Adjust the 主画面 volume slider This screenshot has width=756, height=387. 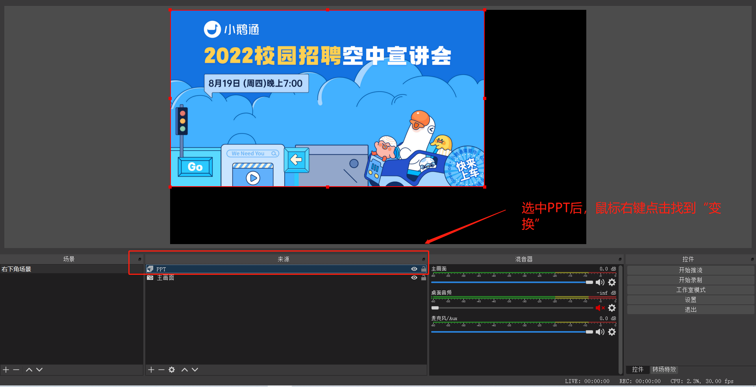(x=512, y=282)
